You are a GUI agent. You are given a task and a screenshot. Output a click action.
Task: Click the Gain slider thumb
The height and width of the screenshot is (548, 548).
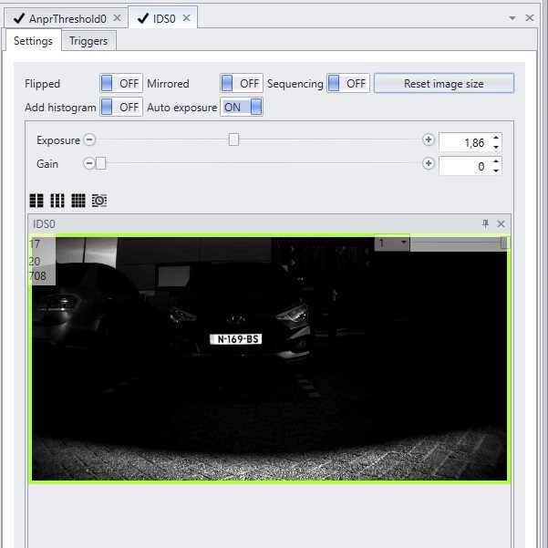tap(100, 163)
